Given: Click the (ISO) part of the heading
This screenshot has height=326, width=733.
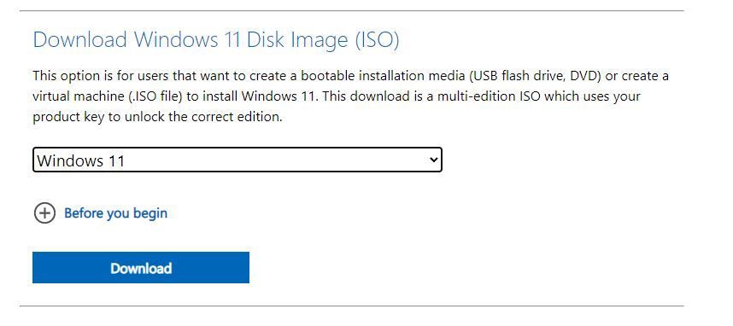Looking at the screenshot, I should point(378,40).
